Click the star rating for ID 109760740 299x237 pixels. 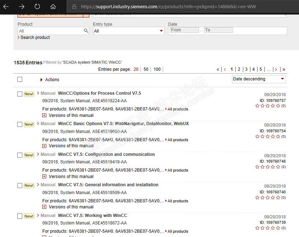click(x=267, y=197)
